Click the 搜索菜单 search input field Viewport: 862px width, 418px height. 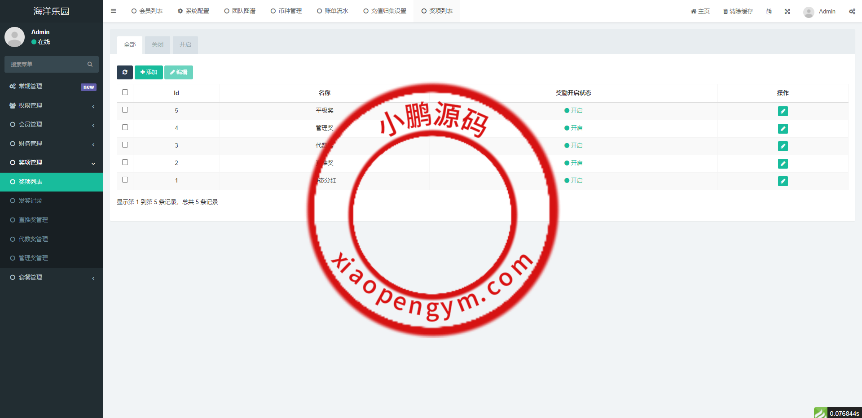click(x=45, y=65)
